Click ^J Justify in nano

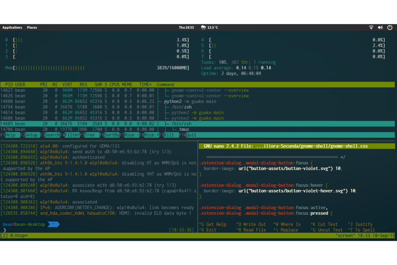(x=360, y=224)
